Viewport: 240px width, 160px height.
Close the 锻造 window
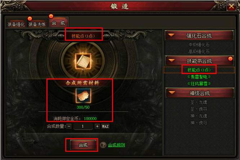click(x=231, y=6)
